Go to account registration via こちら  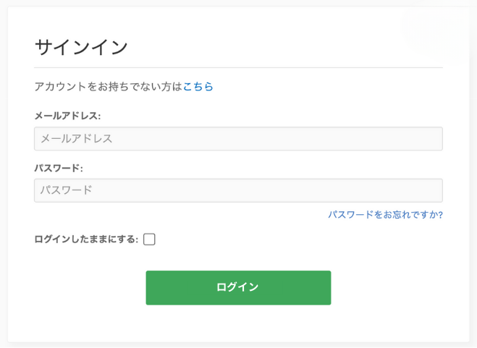click(x=198, y=87)
